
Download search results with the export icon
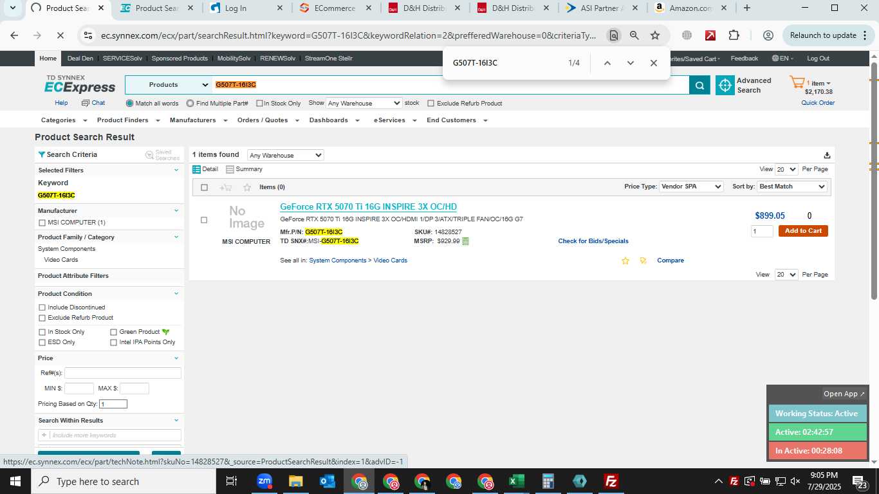827,155
